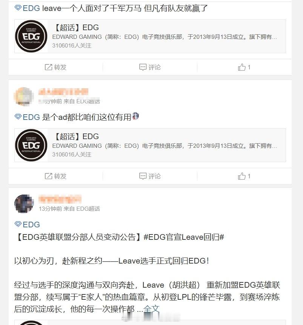
Task: Open EDG logo in second super-topic card
Action: pyautogui.click(x=31, y=145)
